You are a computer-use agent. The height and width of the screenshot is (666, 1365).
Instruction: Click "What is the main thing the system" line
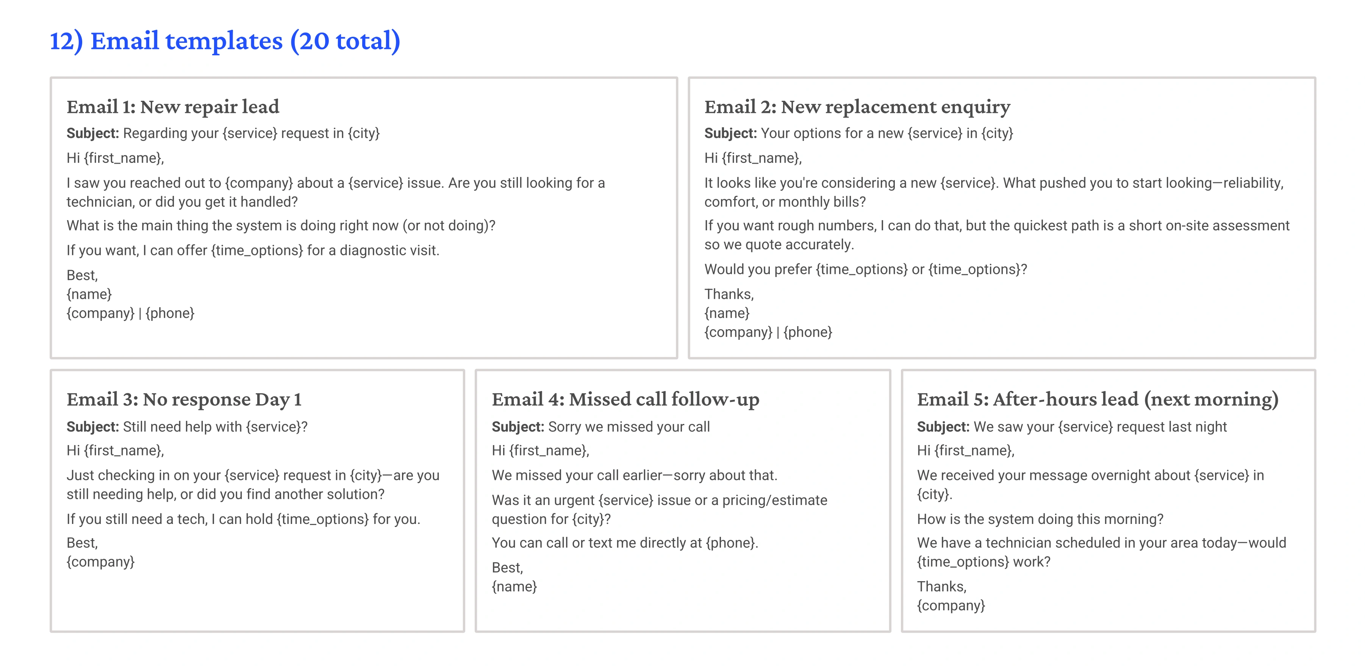[281, 226]
